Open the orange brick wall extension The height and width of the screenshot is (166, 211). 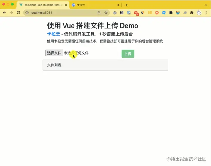pyautogui.click(x=150, y=13)
